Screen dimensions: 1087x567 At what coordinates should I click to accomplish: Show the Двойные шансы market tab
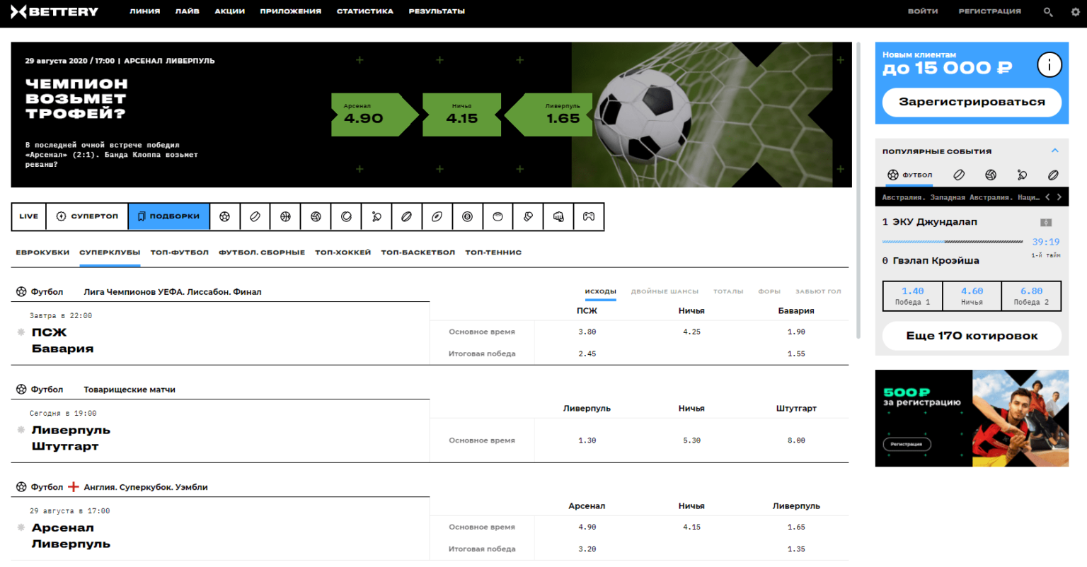665,291
